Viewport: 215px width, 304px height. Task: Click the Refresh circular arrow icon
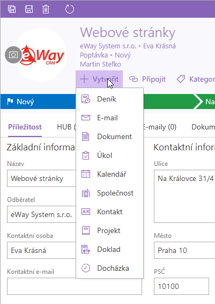[x=70, y=9]
